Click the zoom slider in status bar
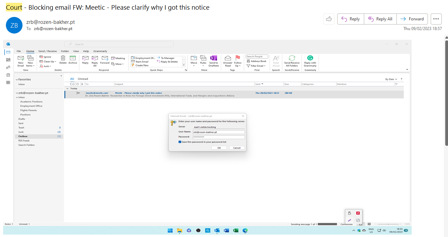This screenshot has width=448, height=237. point(388,224)
